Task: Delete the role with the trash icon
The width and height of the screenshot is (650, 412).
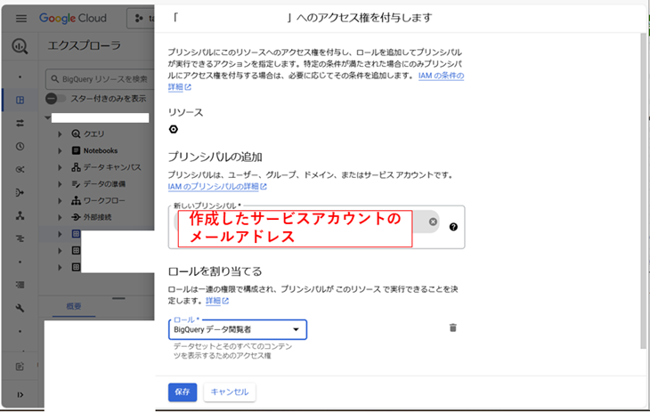Action: 452,327
